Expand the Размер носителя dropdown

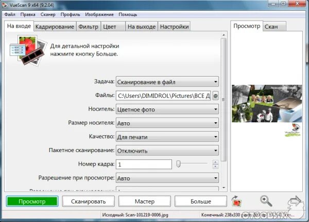167,123
